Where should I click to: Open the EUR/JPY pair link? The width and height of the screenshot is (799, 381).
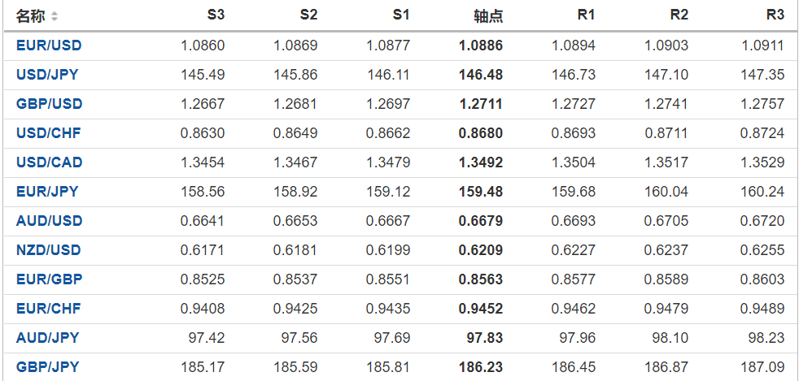(x=47, y=192)
